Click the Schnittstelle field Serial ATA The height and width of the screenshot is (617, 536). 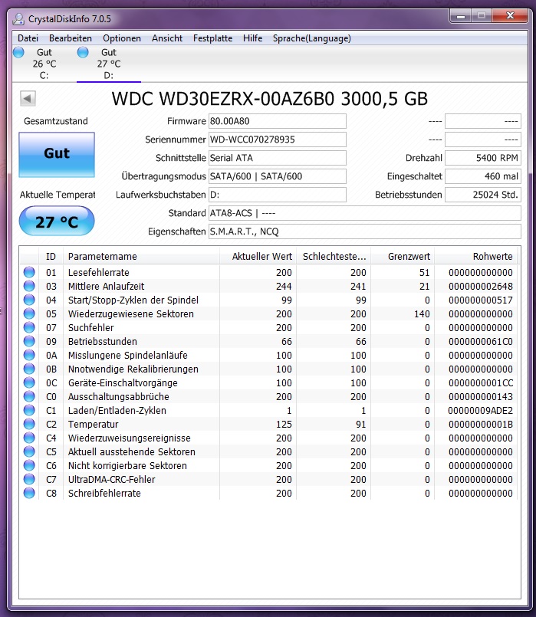click(x=278, y=158)
